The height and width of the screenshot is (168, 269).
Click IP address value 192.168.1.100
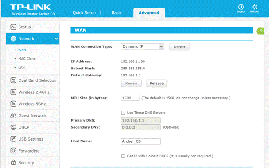pyautogui.click(x=133, y=61)
